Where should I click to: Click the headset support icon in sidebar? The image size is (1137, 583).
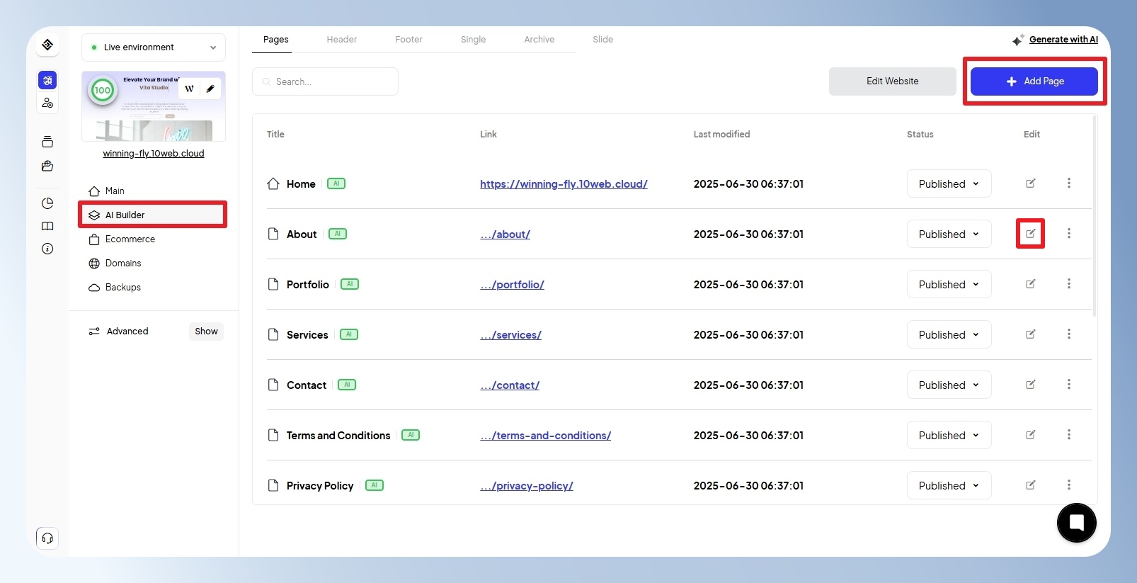(47, 538)
